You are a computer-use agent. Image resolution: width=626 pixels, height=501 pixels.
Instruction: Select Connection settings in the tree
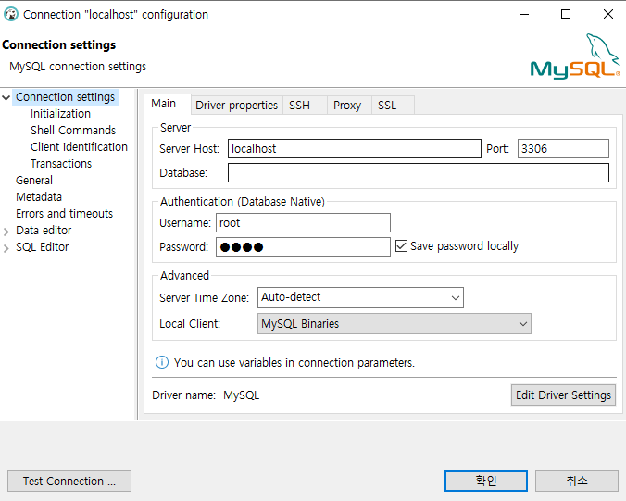[65, 97]
